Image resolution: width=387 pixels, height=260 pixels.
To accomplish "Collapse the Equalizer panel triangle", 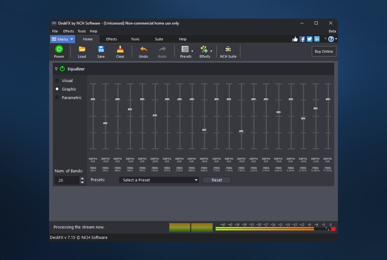I will (x=56, y=69).
